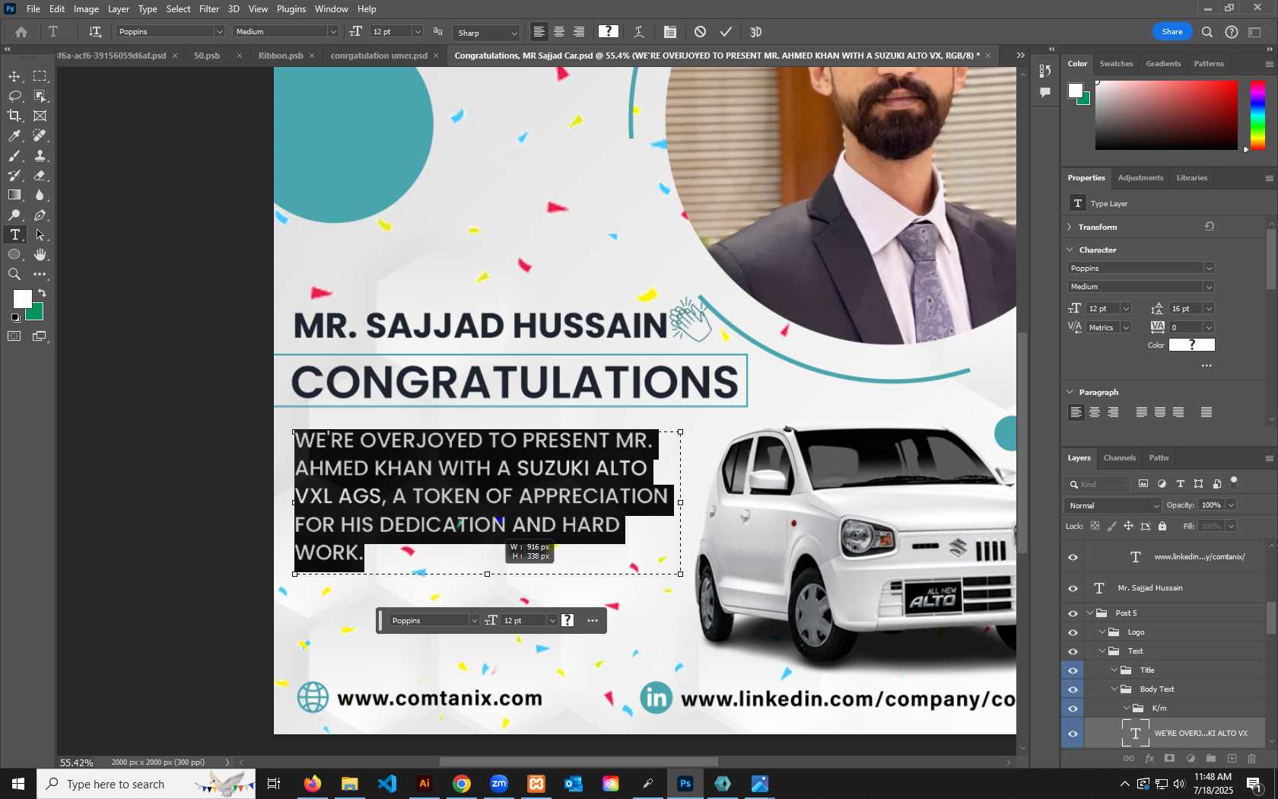
Task: Click the Windows search box
Action: coord(146,784)
